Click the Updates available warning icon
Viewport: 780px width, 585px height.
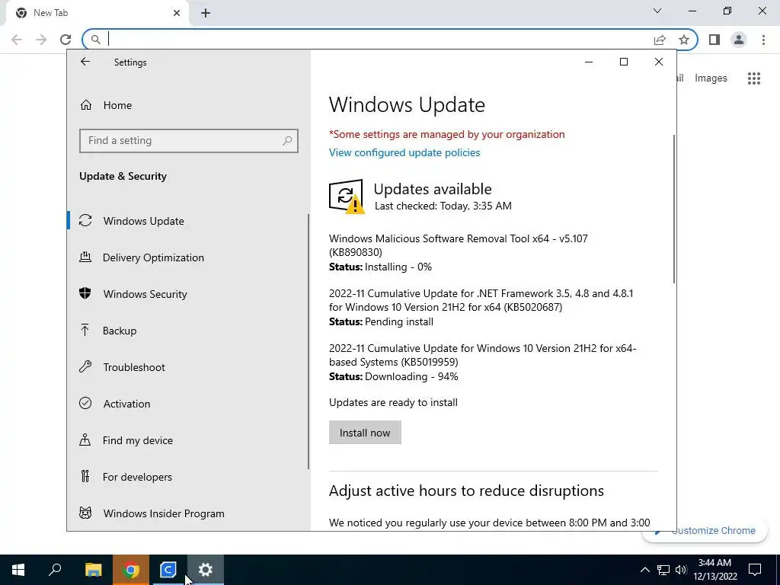pyautogui.click(x=347, y=197)
